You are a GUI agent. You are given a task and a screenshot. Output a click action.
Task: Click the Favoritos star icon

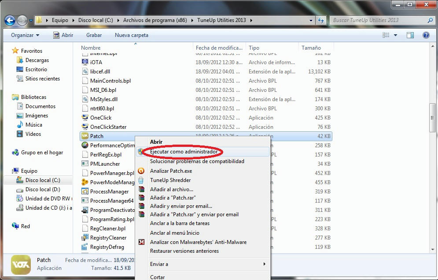[15, 51]
